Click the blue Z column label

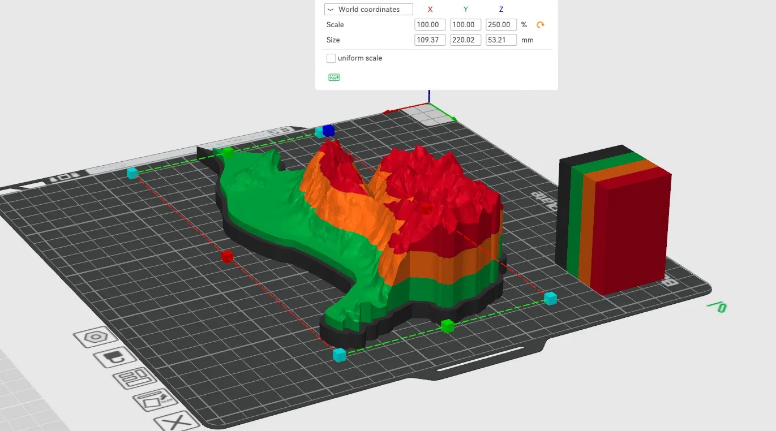coord(501,10)
